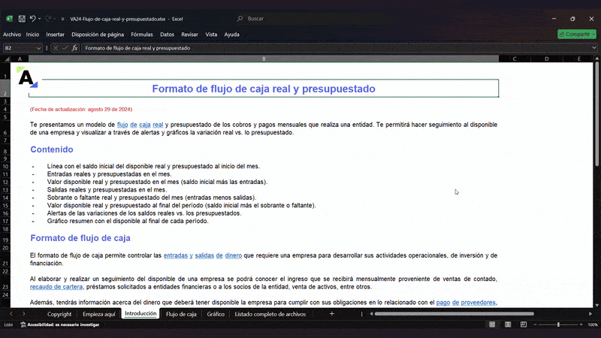Open the Disposición de página tab
This screenshot has width=601, height=338.
click(98, 34)
